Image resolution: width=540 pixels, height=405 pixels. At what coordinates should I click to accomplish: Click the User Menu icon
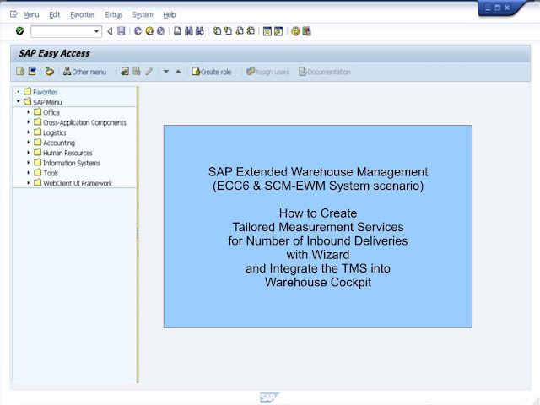point(20,71)
